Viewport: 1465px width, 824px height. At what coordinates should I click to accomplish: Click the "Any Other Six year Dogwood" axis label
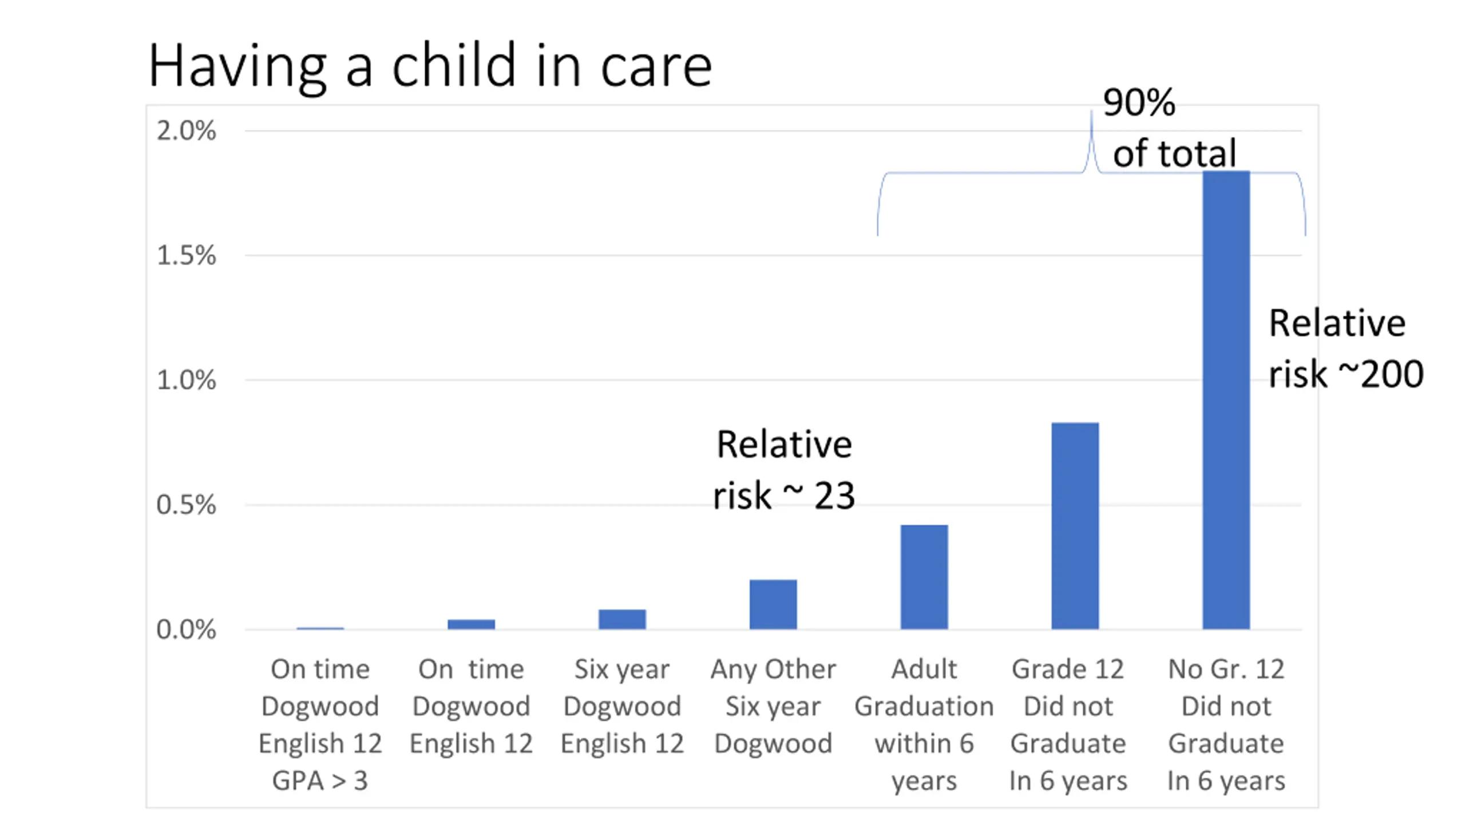point(773,706)
